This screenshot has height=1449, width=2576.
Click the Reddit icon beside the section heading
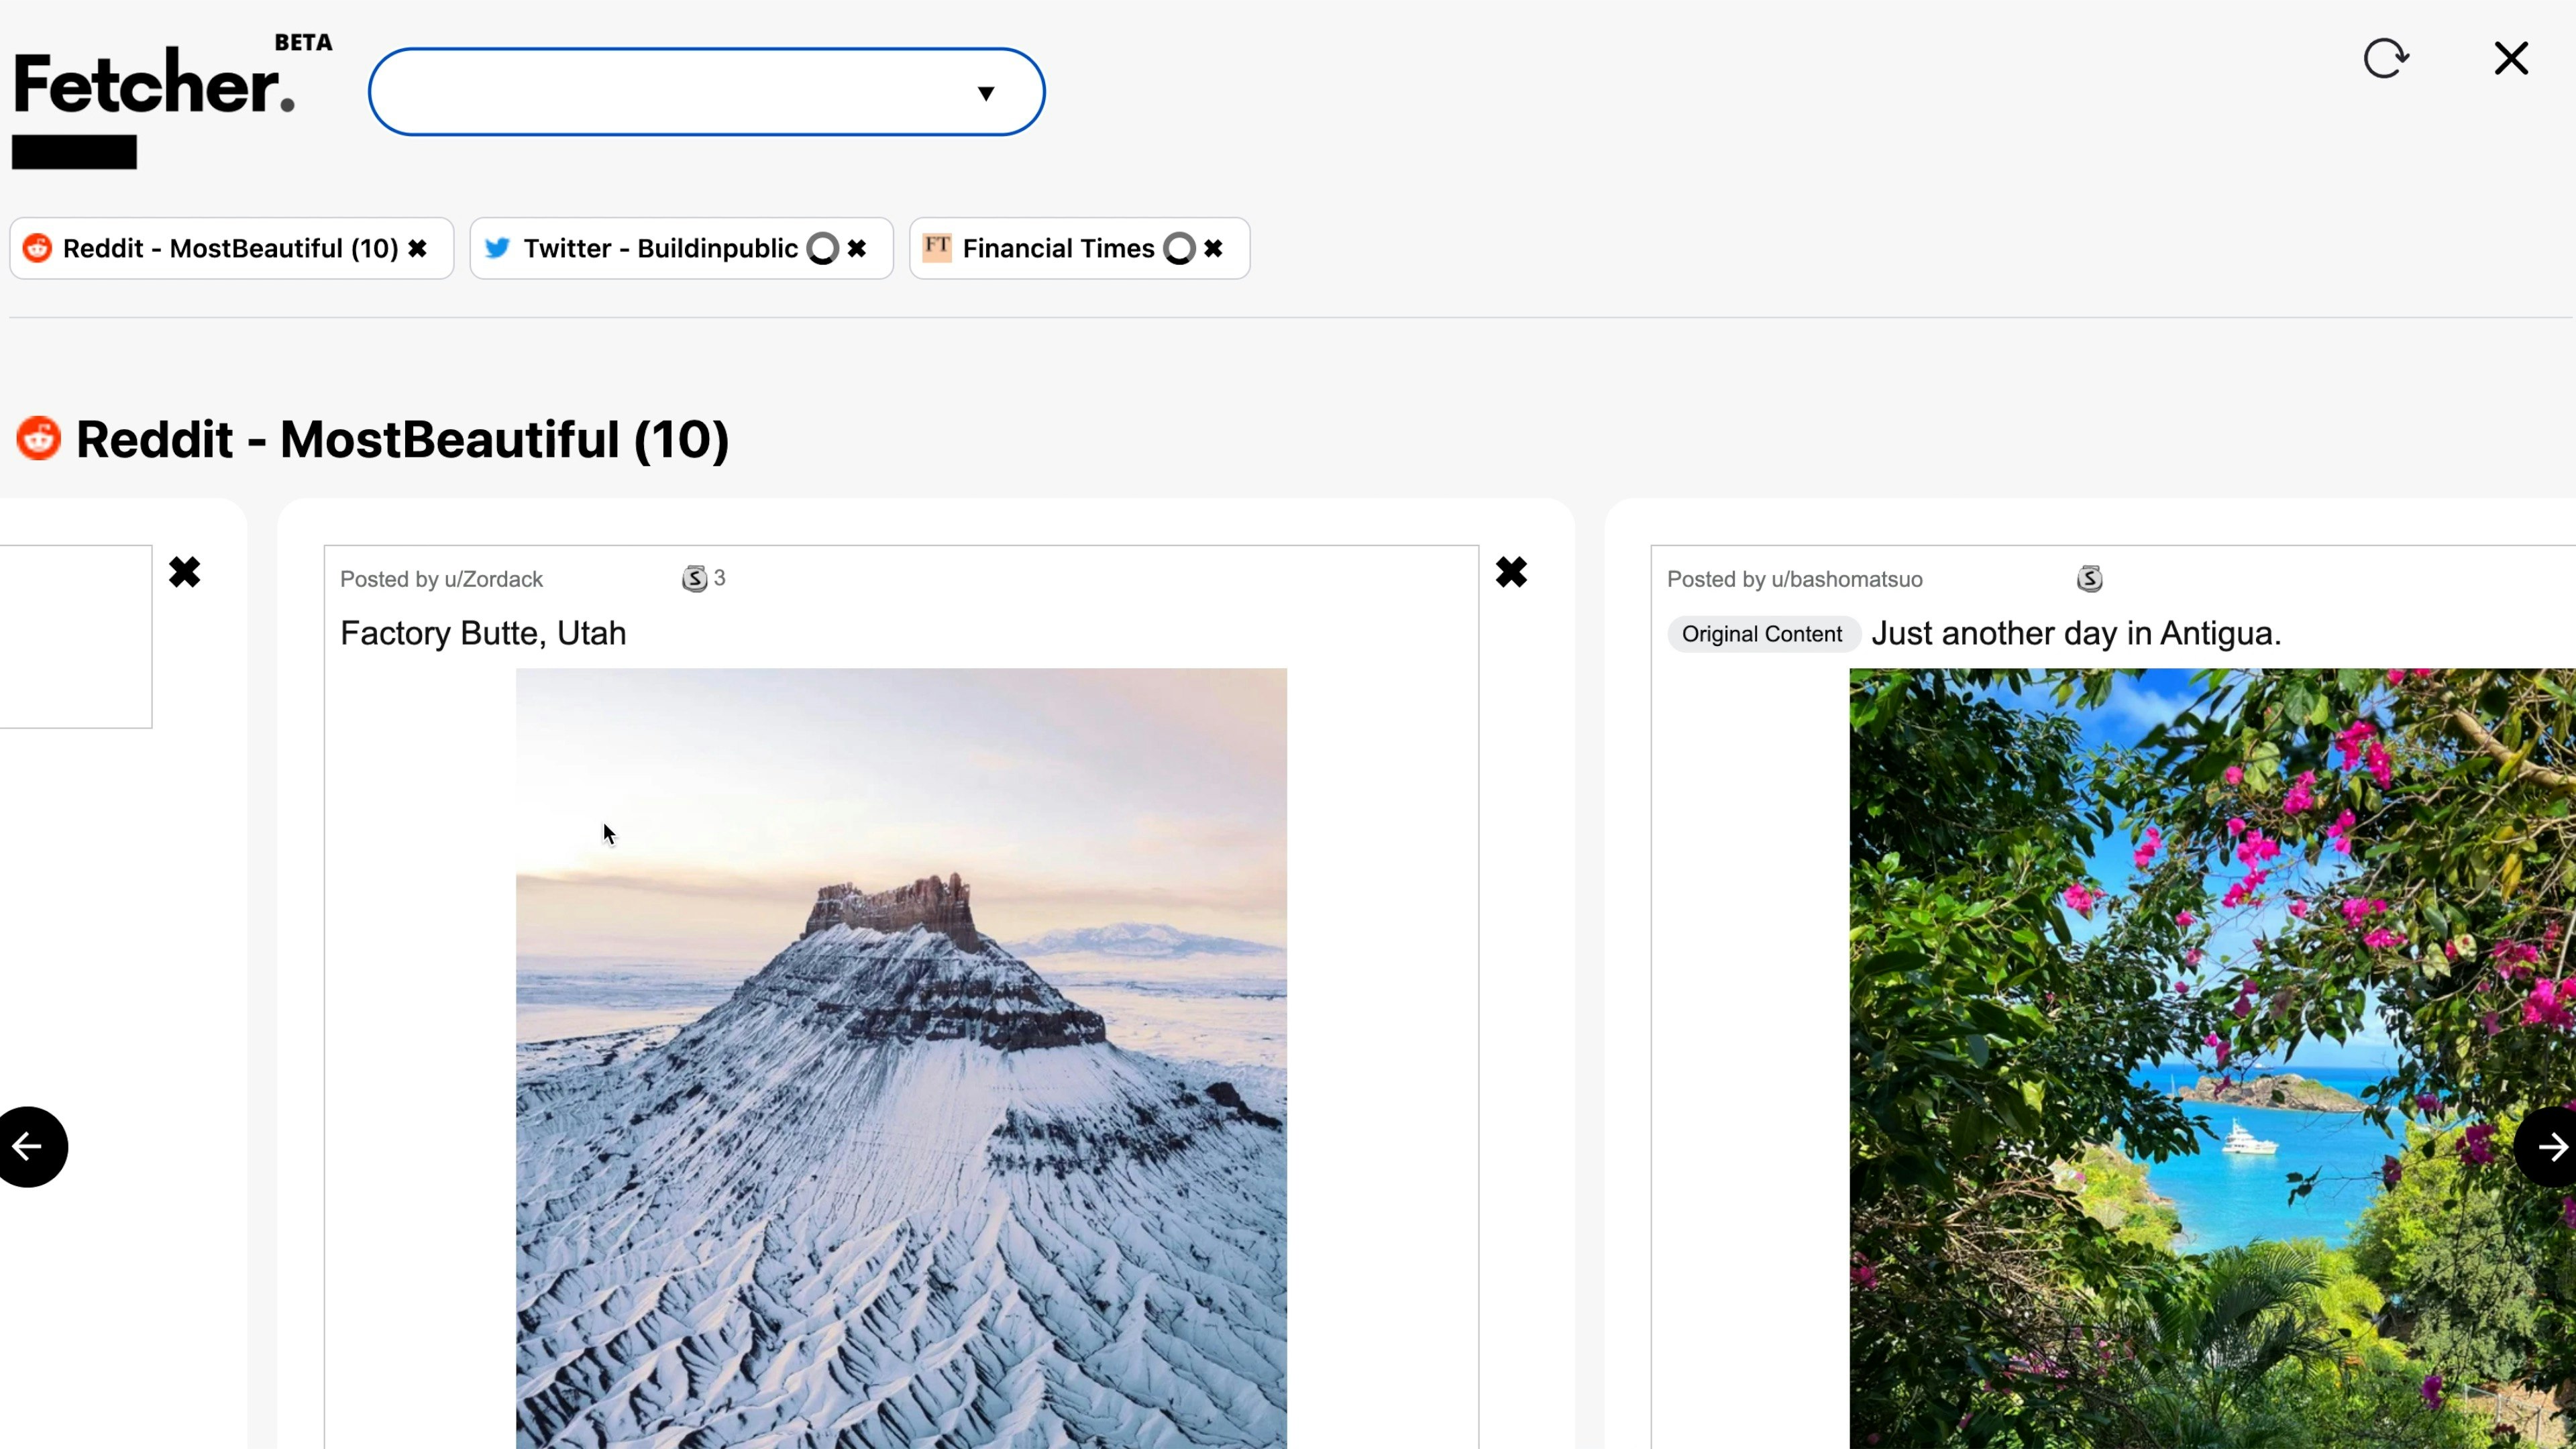point(38,438)
